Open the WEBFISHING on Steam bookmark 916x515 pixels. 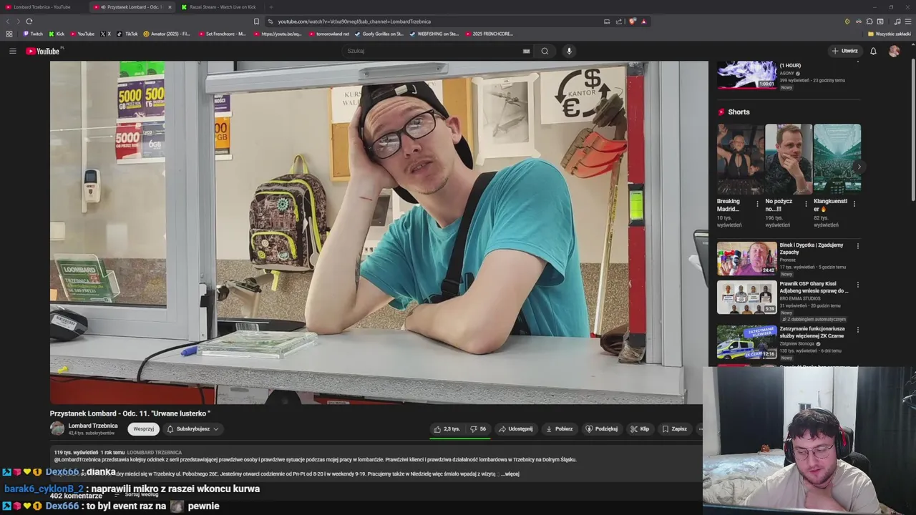[434, 34]
